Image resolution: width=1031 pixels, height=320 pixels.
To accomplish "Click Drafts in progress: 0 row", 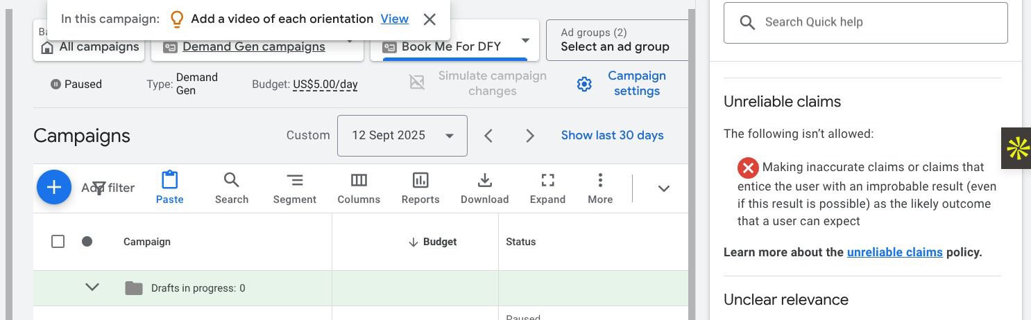I will pyautogui.click(x=361, y=288).
